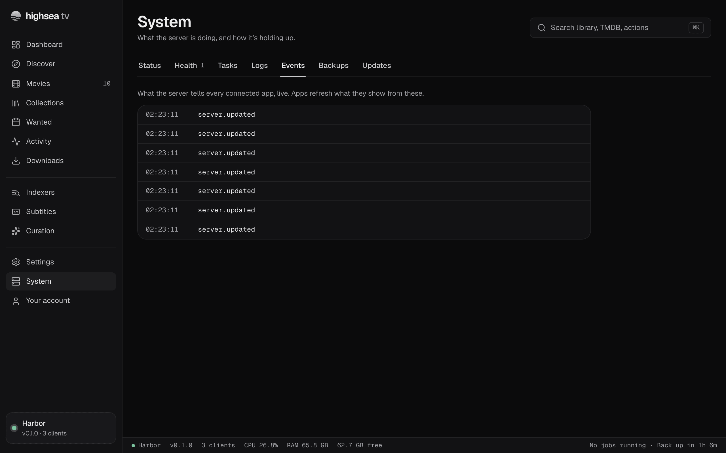The width and height of the screenshot is (726, 453).
Task: Select the Movies film strip icon
Action: click(x=16, y=84)
